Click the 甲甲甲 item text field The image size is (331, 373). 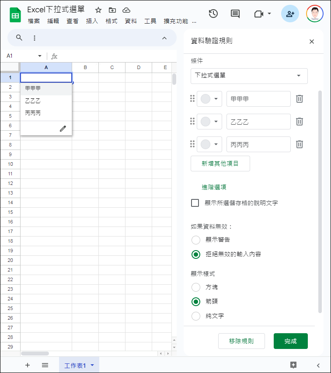click(x=258, y=99)
